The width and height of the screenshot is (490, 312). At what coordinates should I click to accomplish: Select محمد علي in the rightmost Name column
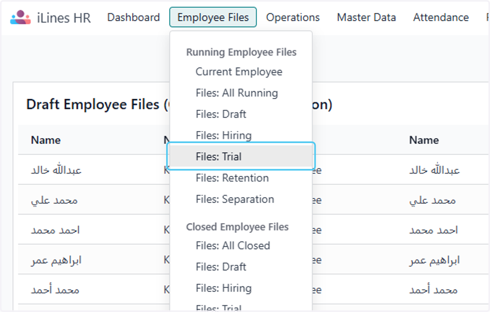pos(432,200)
